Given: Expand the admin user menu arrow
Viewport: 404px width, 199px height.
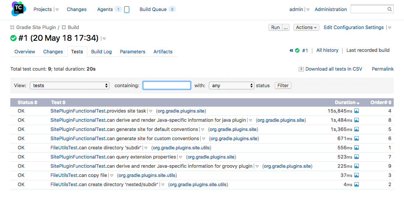Looking at the screenshot, I should 308,10.
